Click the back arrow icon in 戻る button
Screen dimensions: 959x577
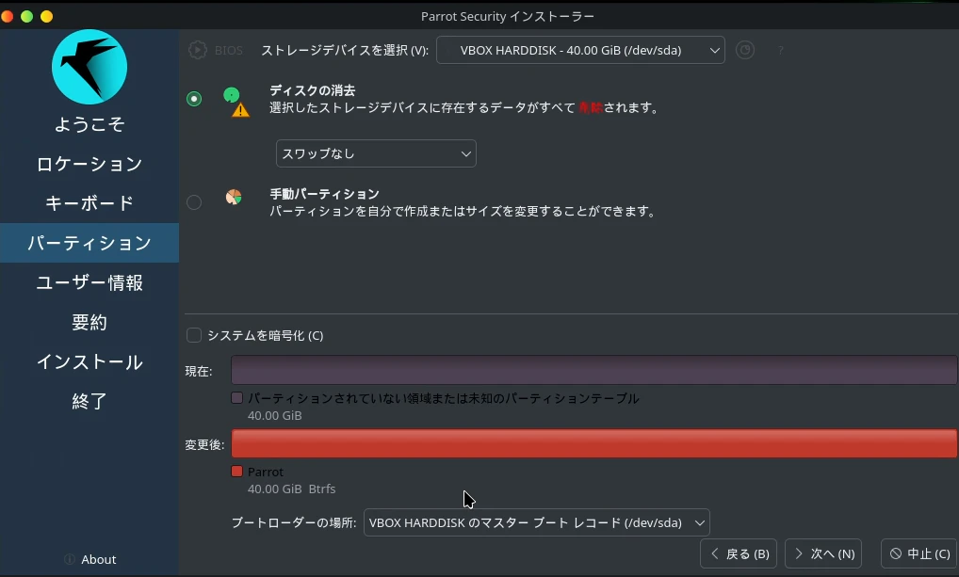[714, 553]
